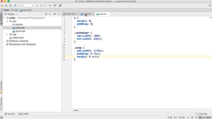
Task: Open the run configuration dropdown
Action: point(29,6)
